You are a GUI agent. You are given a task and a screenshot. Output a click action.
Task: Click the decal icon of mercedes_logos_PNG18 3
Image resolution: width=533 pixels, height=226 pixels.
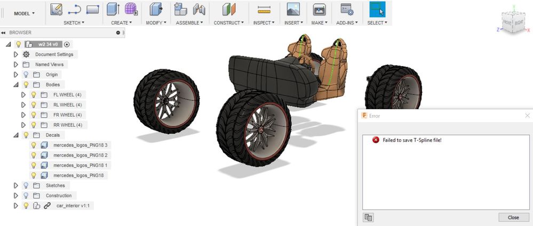pos(44,145)
